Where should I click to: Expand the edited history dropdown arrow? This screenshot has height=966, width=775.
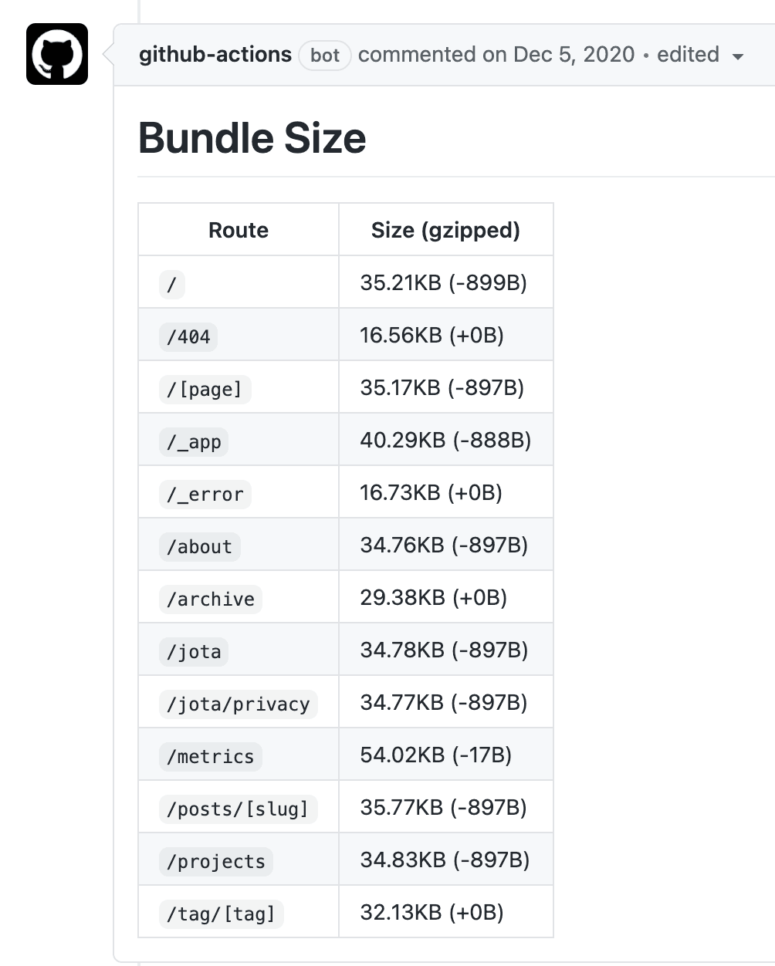tap(737, 56)
